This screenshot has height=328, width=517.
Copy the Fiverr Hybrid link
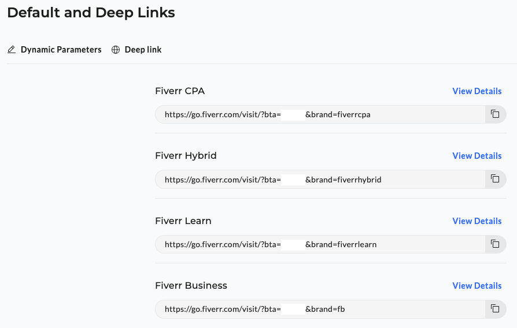495,179
